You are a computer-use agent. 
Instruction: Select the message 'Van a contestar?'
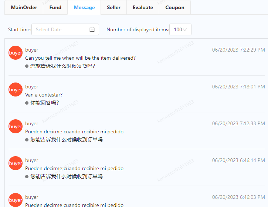click(x=44, y=95)
